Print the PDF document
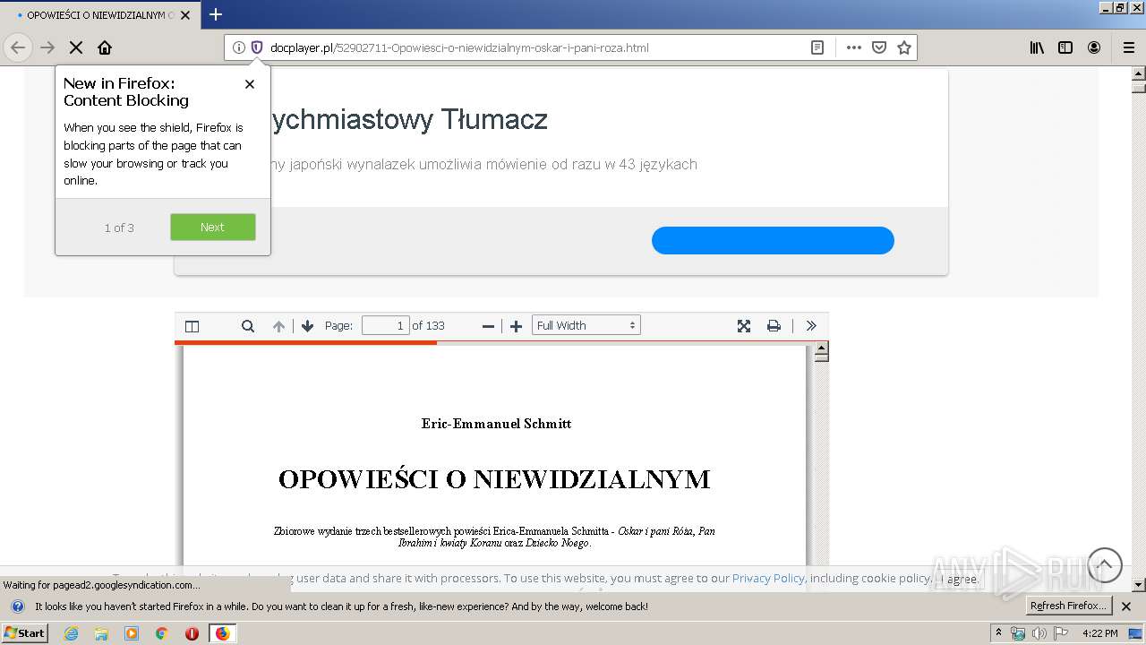 point(774,326)
